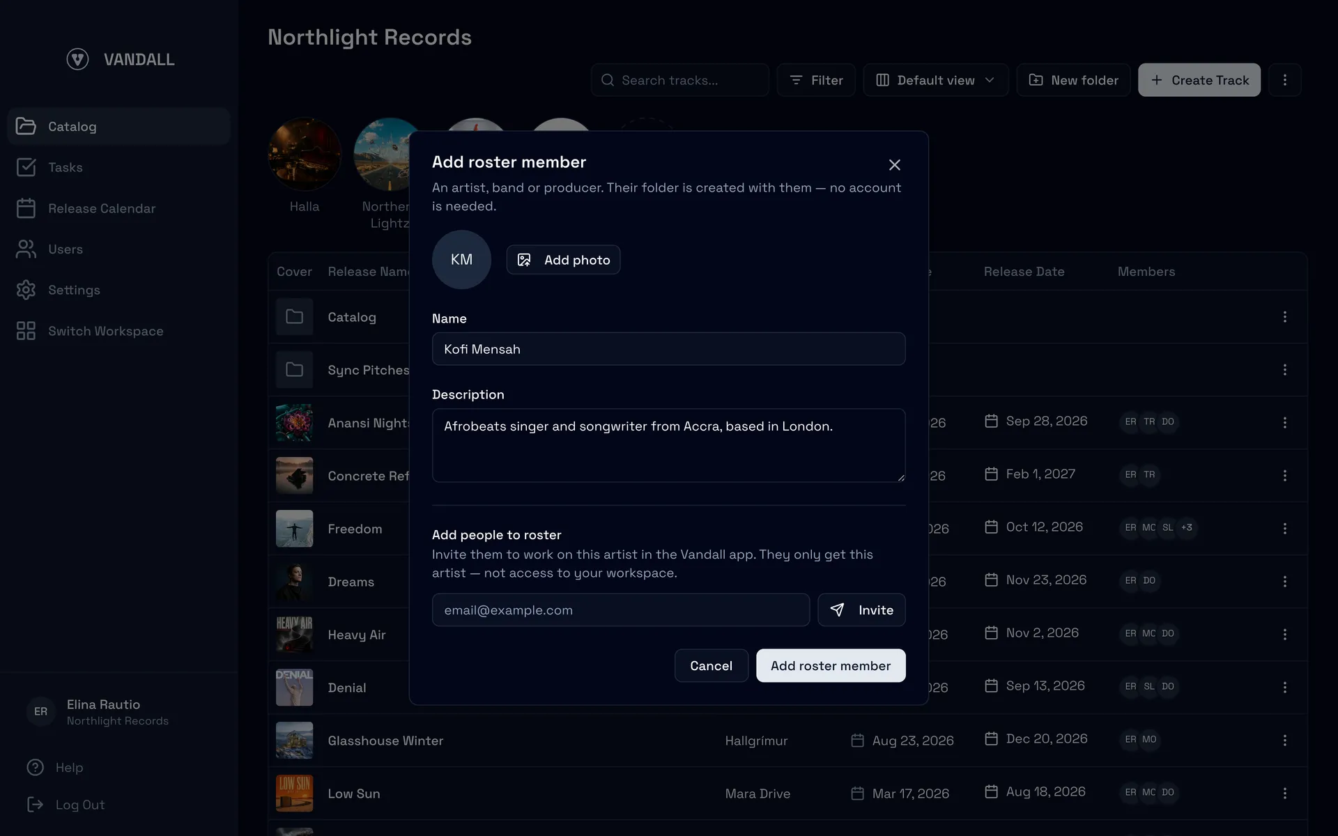Click the Anansi Nights cover art
The image size is (1338, 836).
[x=294, y=423]
